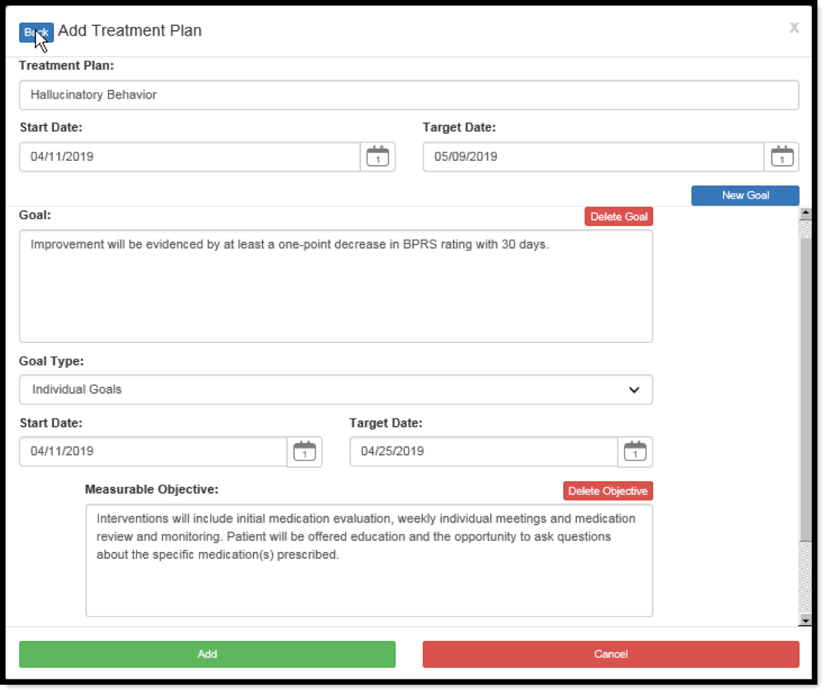Cancel the treatment plan dialog
This screenshot has height=693, width=825.
point(611,654)
